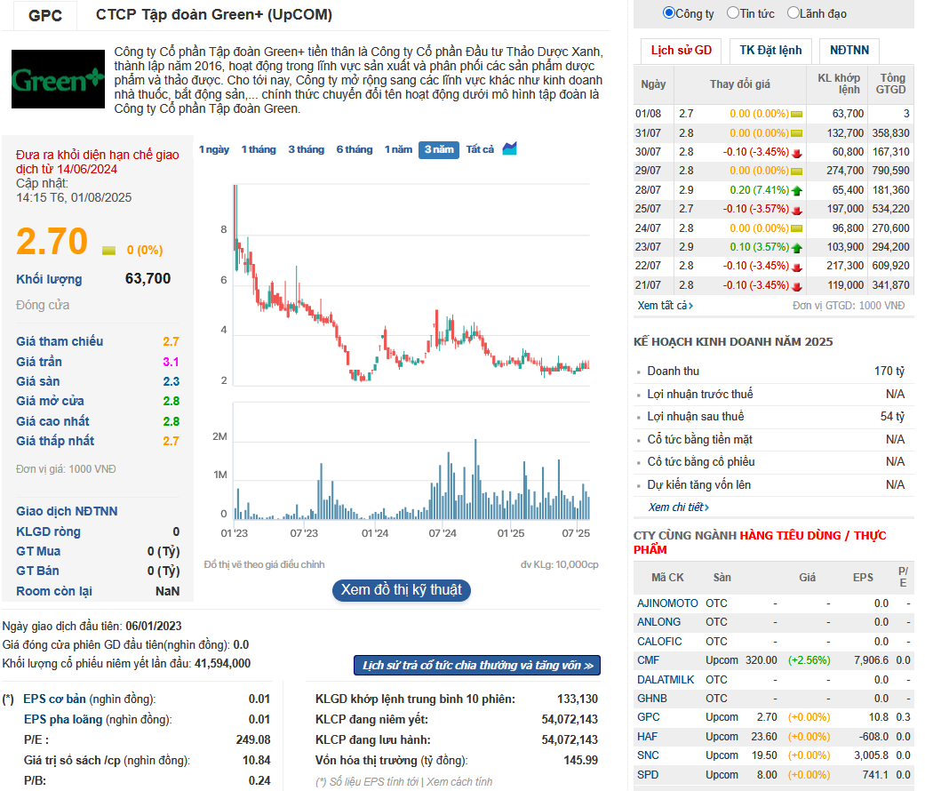
Task: Click the HÀNG TIÊU DÙNG / THỰC PHẨM sector link
Action: [760, 543]
